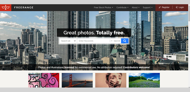The width and height of the screenshot is (190, 92).
Task: Open the Match All dropdown
Action: pos(115,41)
